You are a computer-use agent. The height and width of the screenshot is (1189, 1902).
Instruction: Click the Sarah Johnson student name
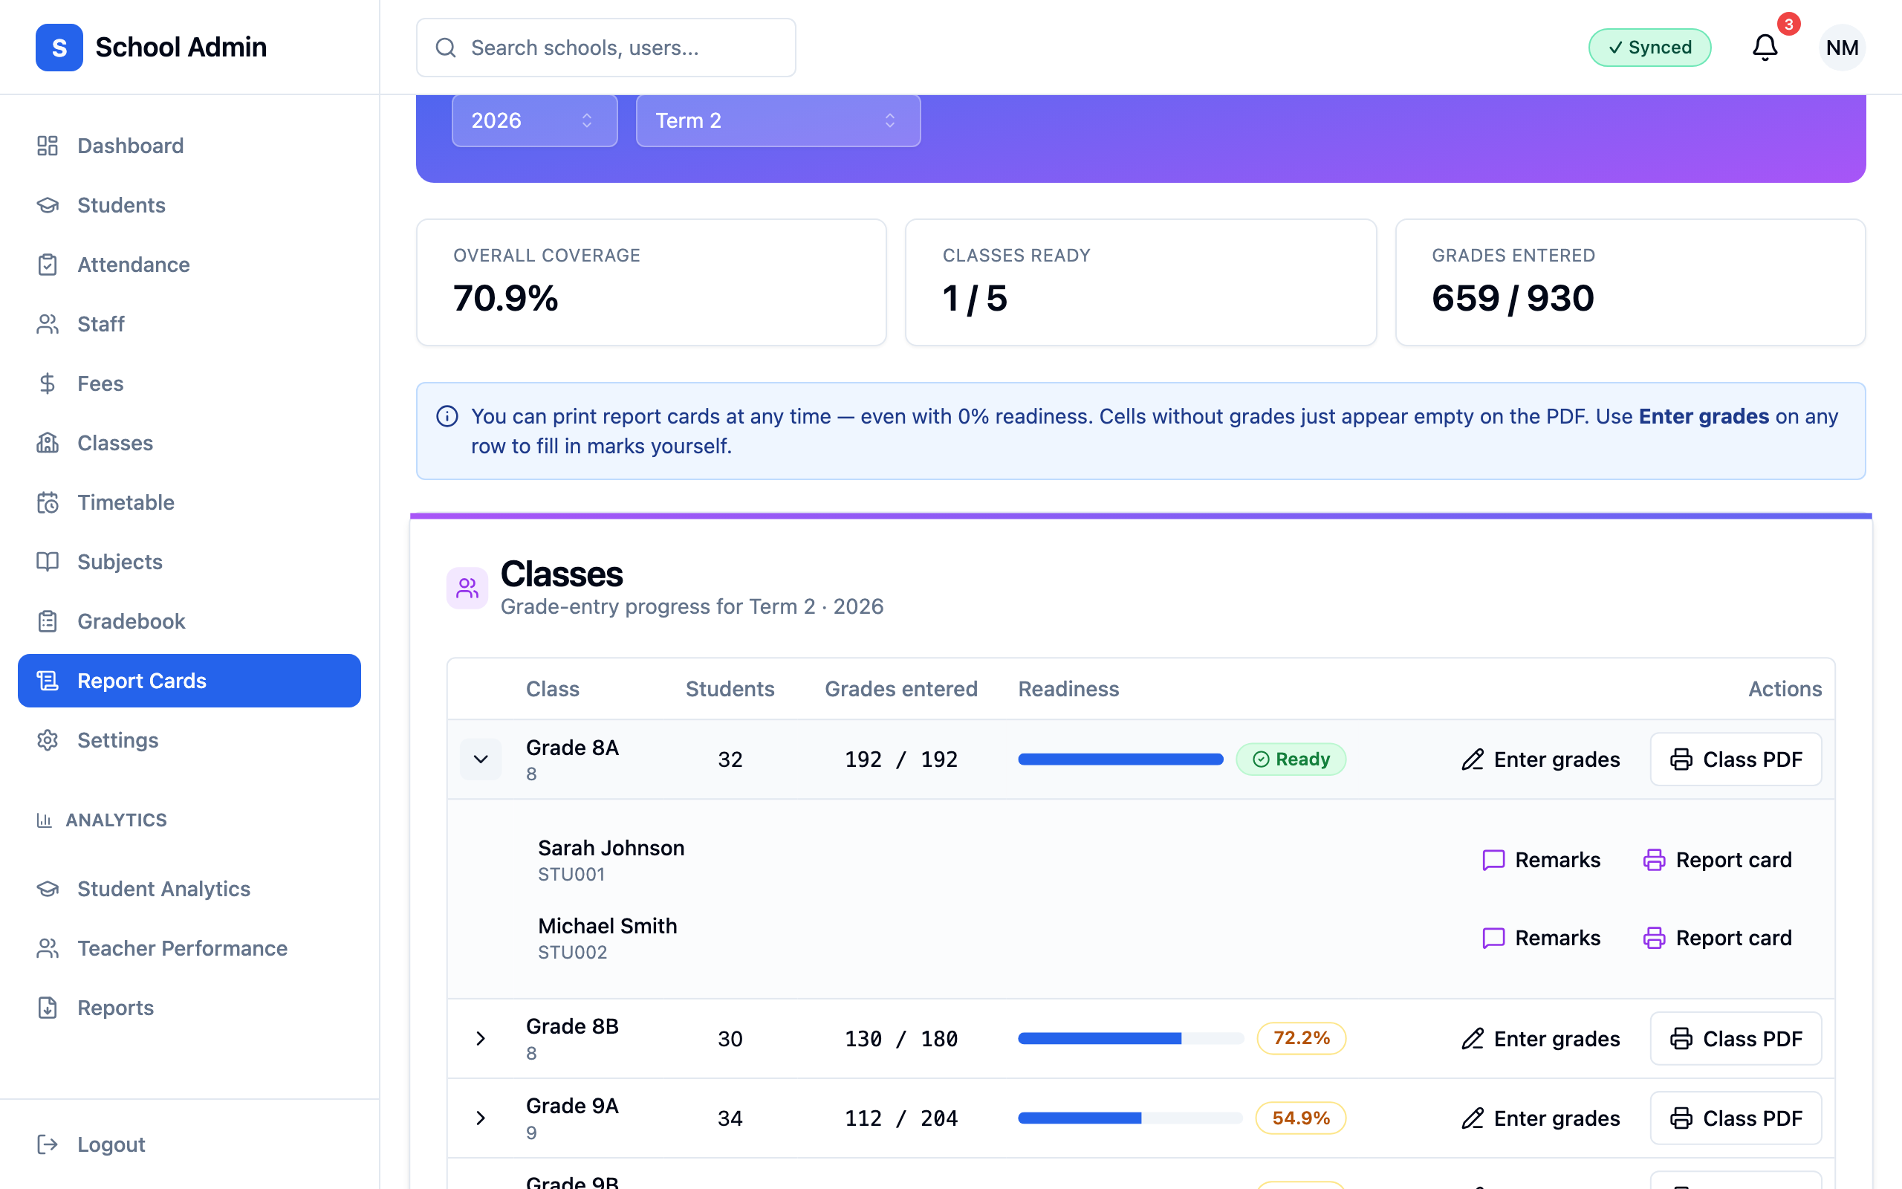(x=611, y=848)
